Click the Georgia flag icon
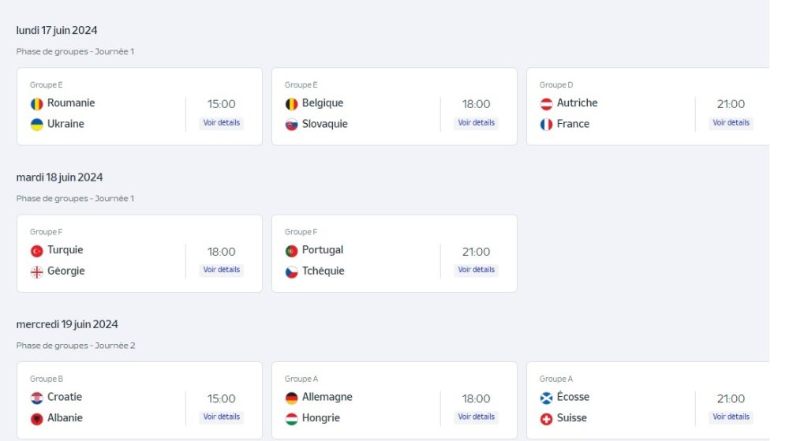This screenshot has height=441, width=789. [x=37, y=271]
